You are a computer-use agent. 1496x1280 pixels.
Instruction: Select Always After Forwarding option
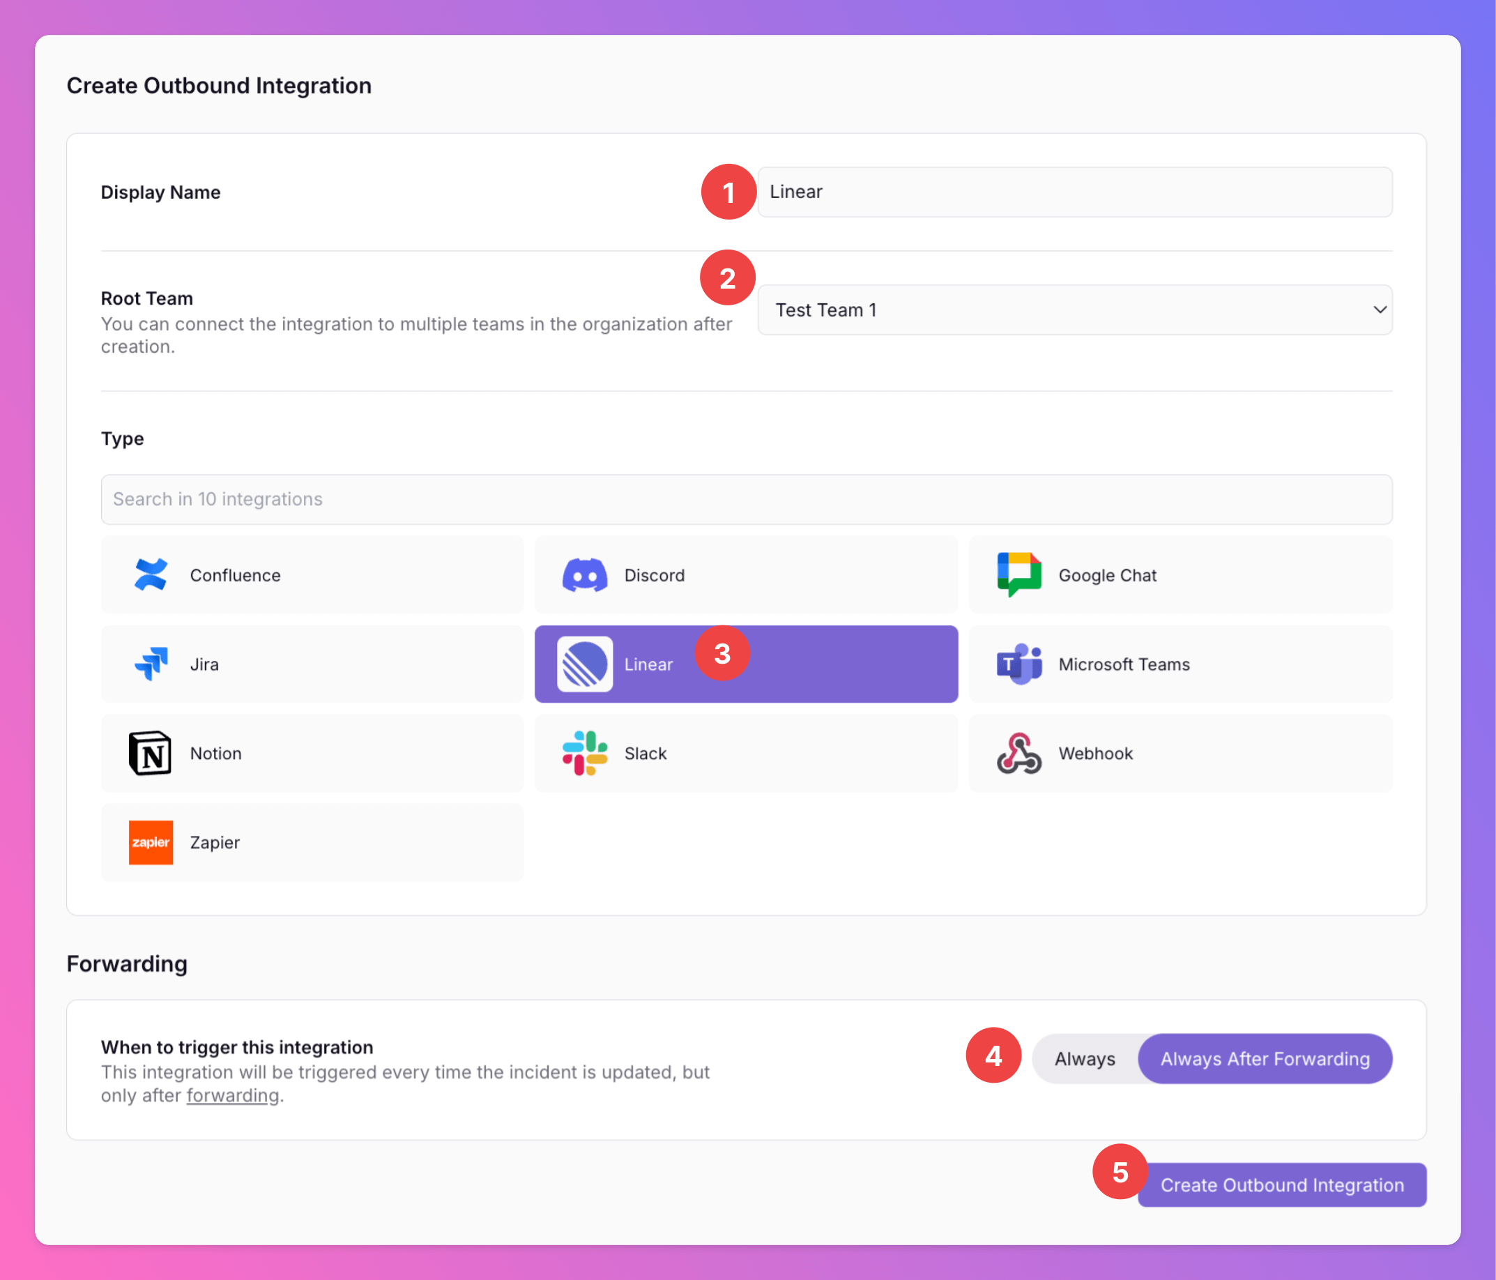(1265, 1058)
